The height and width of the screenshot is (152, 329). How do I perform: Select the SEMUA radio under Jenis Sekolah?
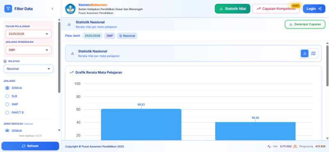click(7, 131)
